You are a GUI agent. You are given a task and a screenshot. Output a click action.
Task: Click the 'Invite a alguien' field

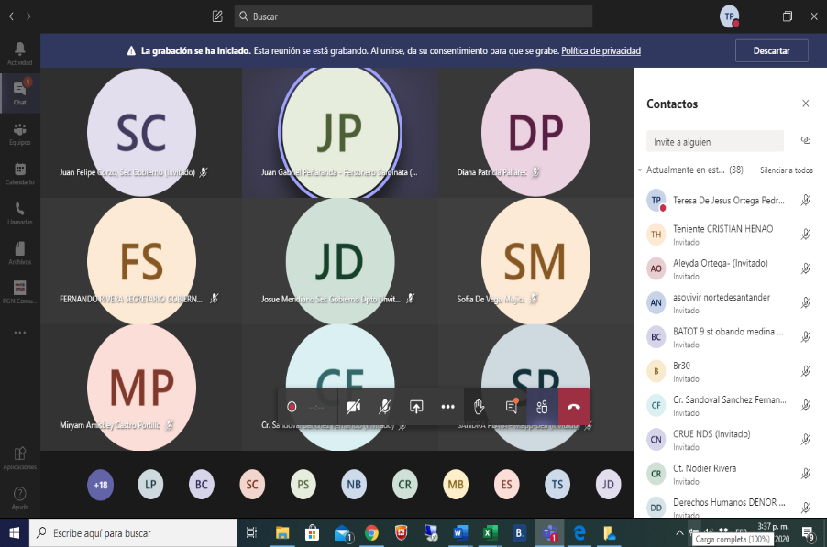tap(714, 142)
